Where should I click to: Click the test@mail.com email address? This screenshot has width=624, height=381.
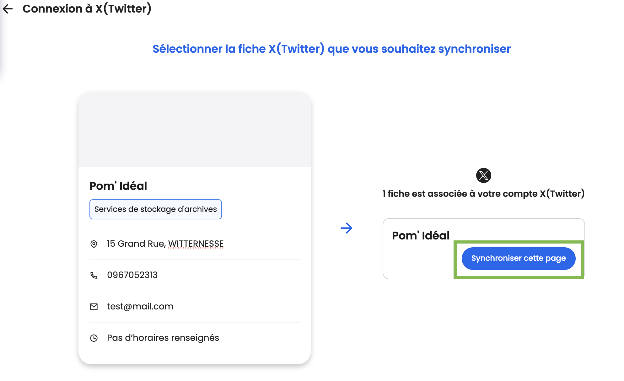coord(140,306)
